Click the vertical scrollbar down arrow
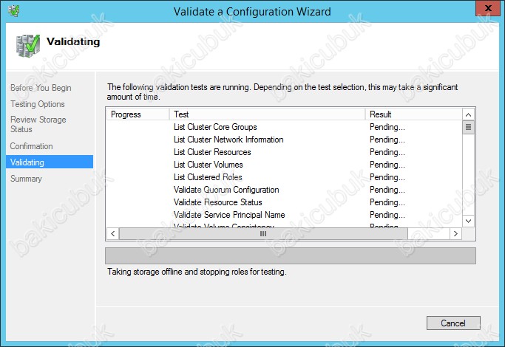The height and width of the screenshot is (347, 505). coord(468,221)
